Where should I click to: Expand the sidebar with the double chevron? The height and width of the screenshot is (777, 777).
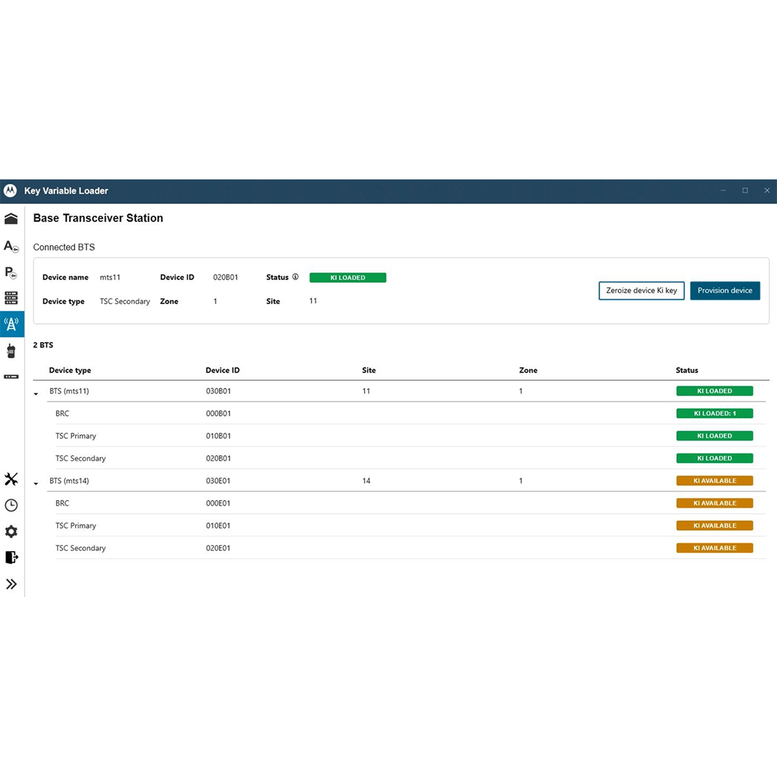(11, 584)
